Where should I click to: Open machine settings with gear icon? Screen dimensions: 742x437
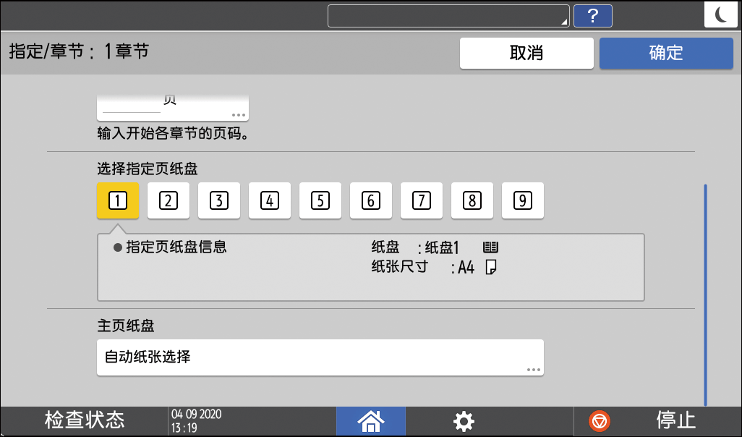[464, 420]
